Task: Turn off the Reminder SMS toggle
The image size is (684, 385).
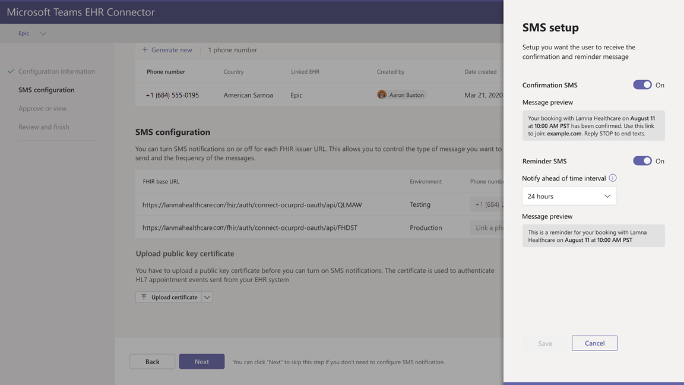Action: [642, 160]
